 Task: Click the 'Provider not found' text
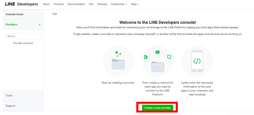click(x=23, y=43)
